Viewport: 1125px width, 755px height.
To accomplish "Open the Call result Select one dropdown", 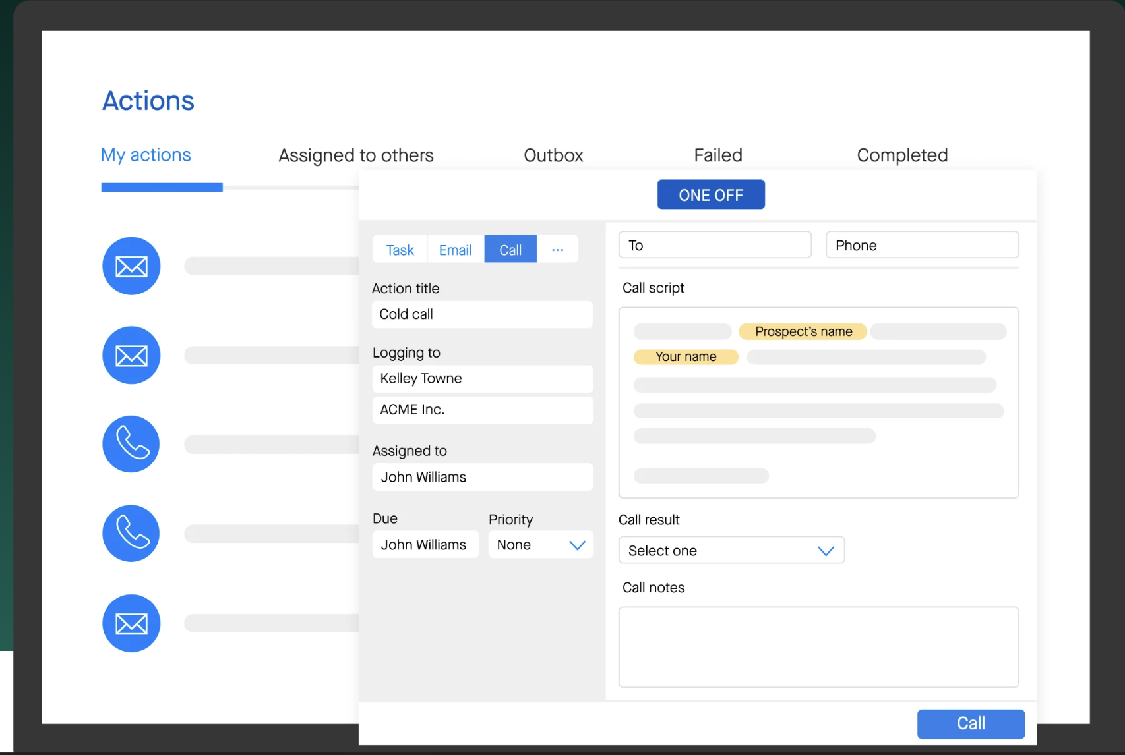I will point(731,550).
